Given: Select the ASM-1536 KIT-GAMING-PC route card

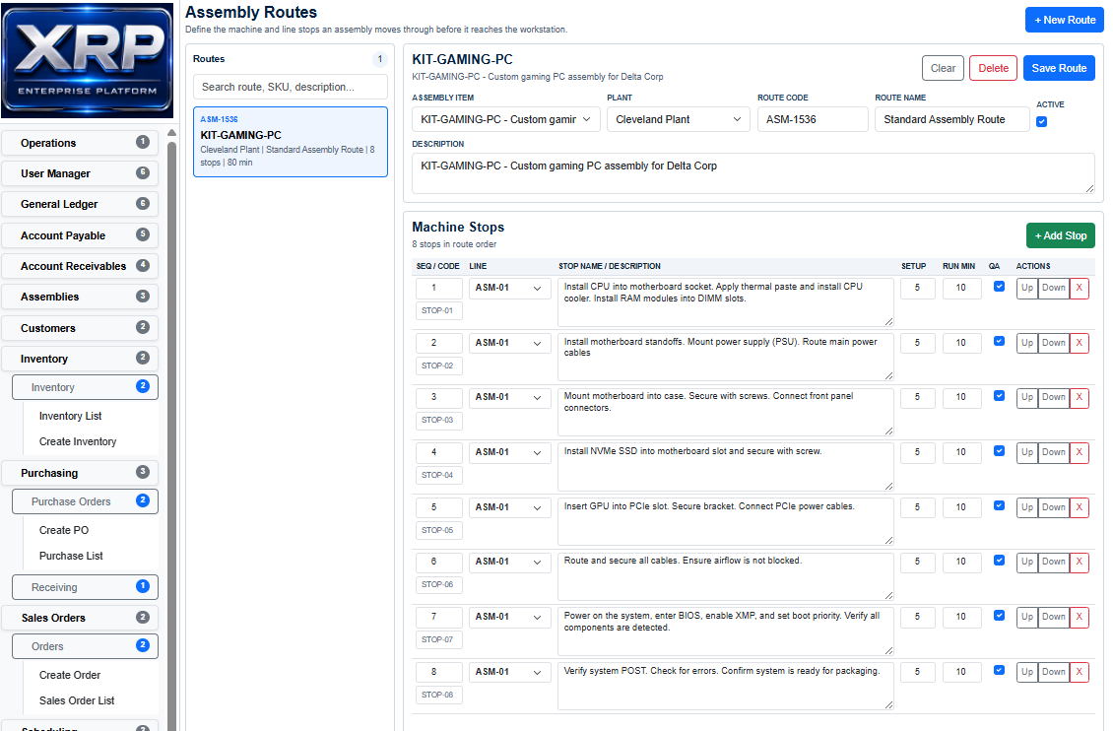Looking at the screenshot, I should [x=291, y=142].
